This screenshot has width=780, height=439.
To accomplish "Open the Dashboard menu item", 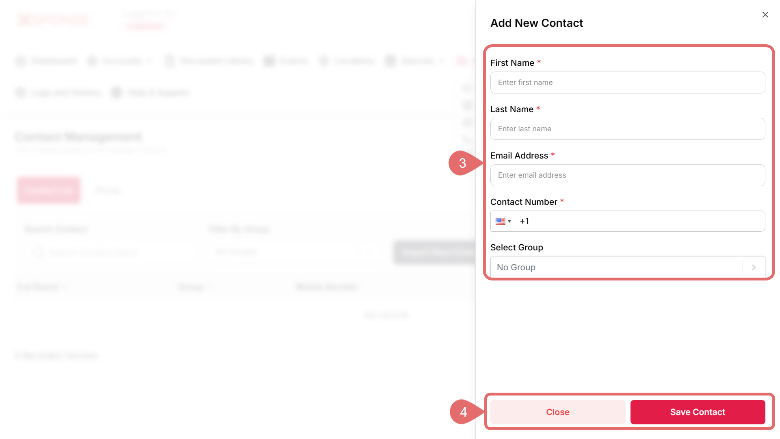I will coord(54,61).
